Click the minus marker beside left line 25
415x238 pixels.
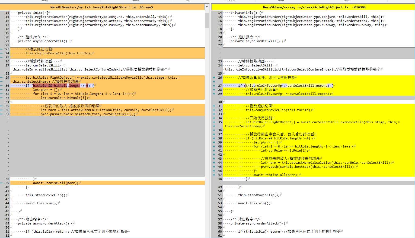pos(1,57)
